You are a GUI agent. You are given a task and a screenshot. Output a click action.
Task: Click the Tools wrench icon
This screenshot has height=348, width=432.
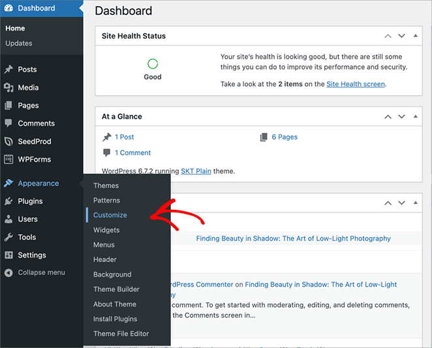[x=8, y=237]
